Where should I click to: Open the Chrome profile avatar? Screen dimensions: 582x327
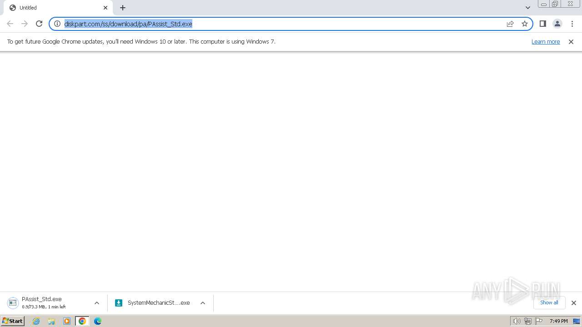(557, 24)
